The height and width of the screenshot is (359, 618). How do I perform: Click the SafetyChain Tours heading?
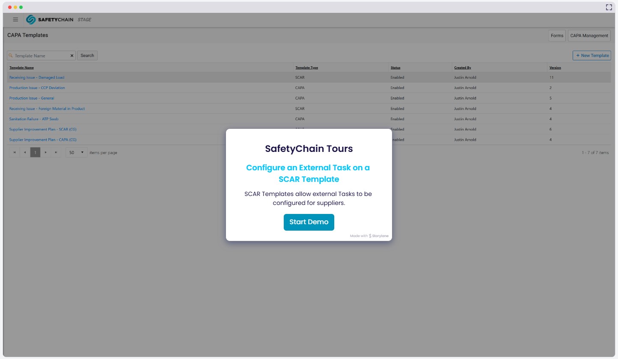309,149
